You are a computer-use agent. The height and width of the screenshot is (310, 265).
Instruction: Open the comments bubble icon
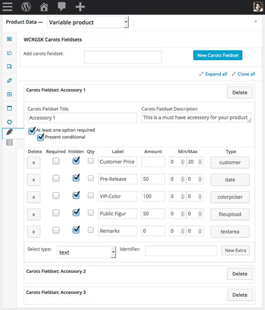click(x=61, y=6)
